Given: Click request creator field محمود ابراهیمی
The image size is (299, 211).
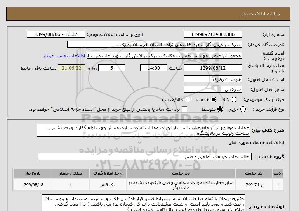Looking at the screenshot, I should (x=164, y=56).
